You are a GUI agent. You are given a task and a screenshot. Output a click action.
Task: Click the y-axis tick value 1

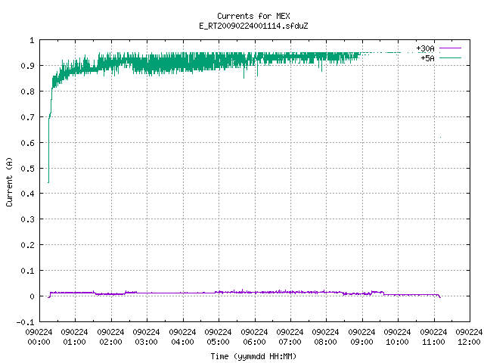pyautogui.click(x=32, y=40)
